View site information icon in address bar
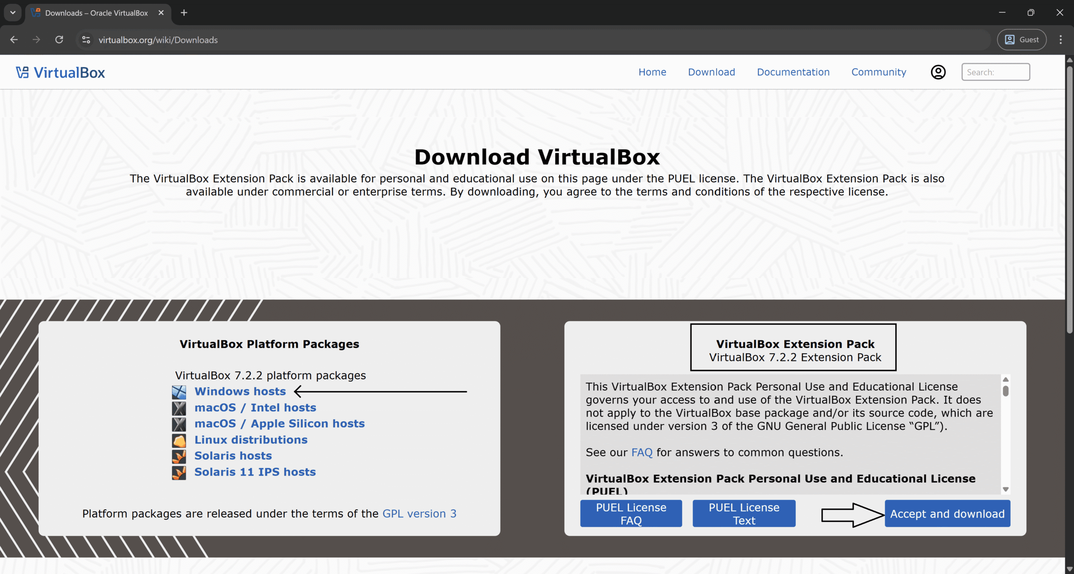The height and width of the screenshot is (574, 1074). pyautogui.click(x=86, y=40)
